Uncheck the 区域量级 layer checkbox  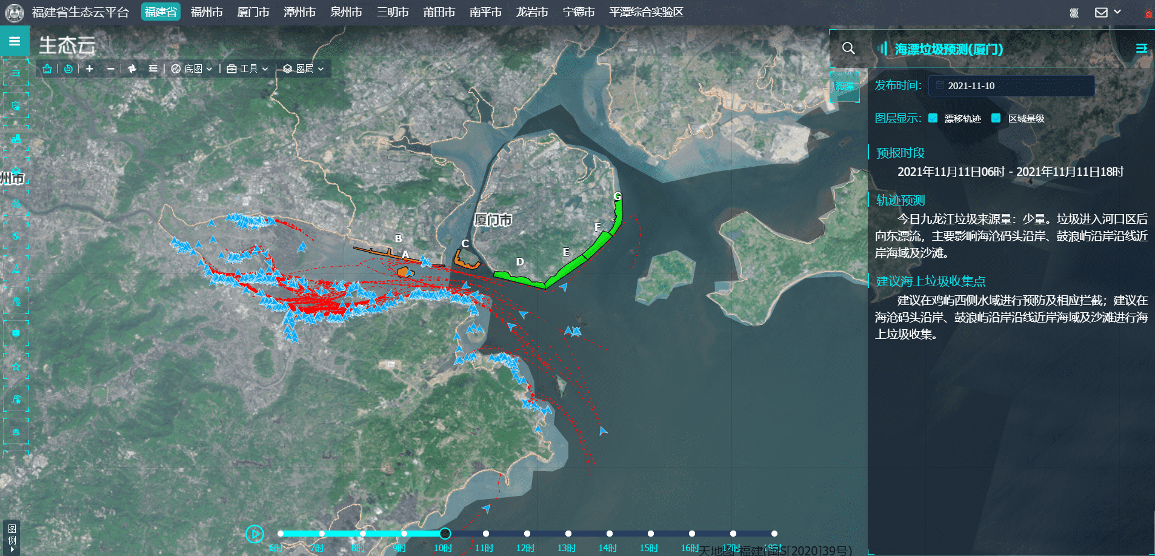click(996, 118)
